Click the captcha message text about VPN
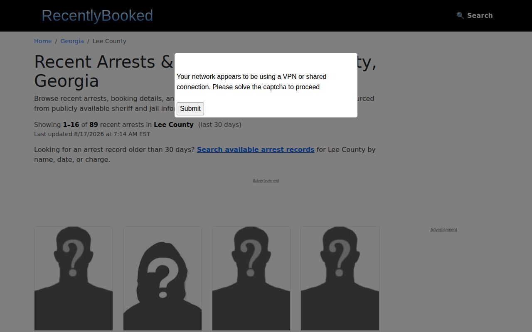Image resolution: width=532 pixels, height=332 pixels. click(251, 82)
